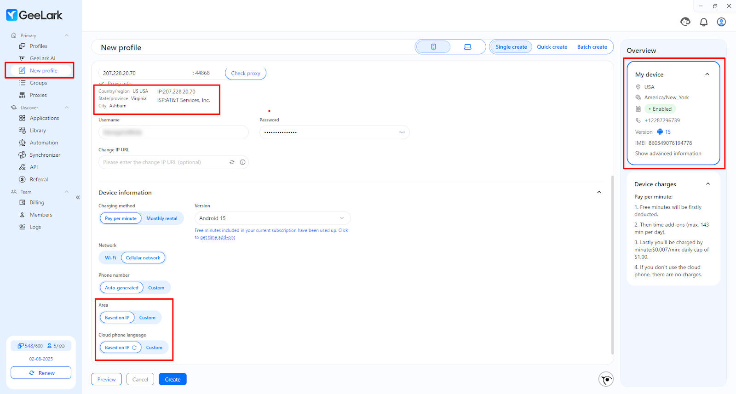Click the proxy port field 44868
The width and height of the screenshot is (736, 394).
point(202,73)
